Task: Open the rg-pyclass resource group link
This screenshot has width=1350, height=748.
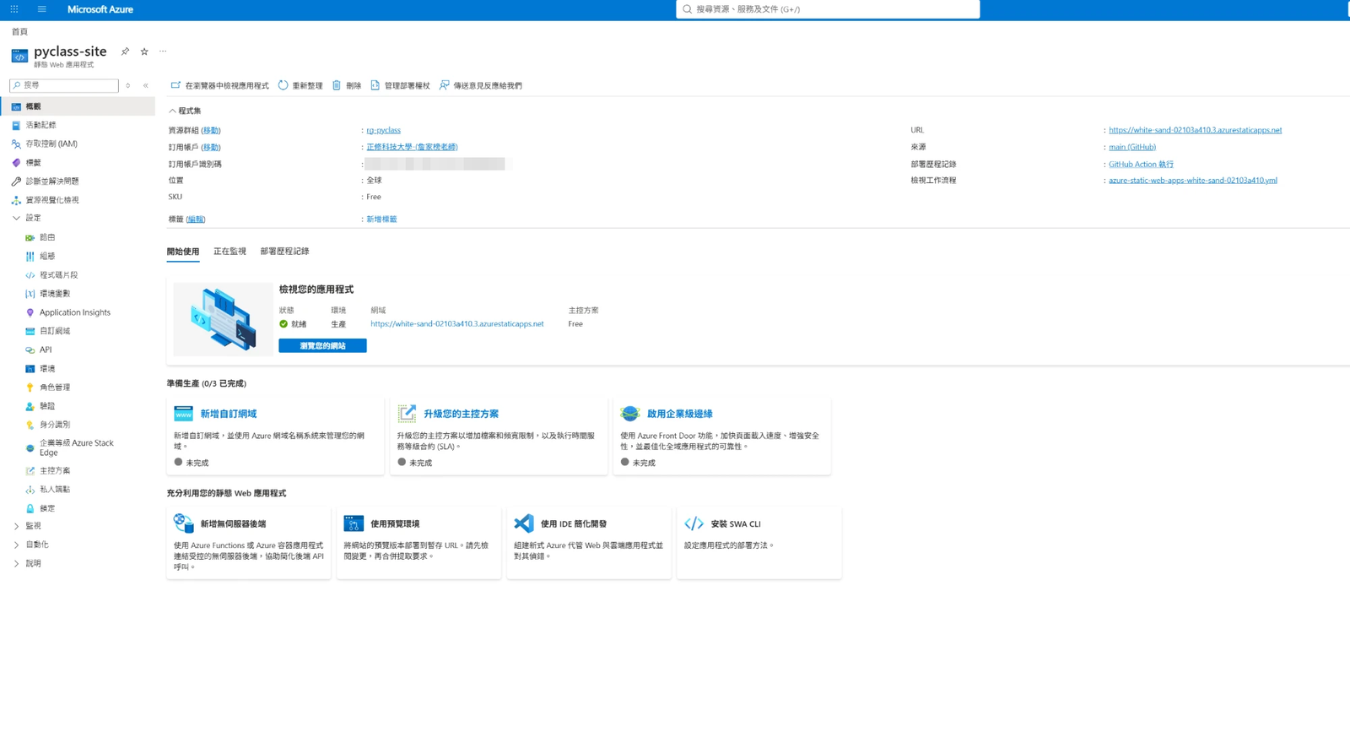Action: (383, 130)
